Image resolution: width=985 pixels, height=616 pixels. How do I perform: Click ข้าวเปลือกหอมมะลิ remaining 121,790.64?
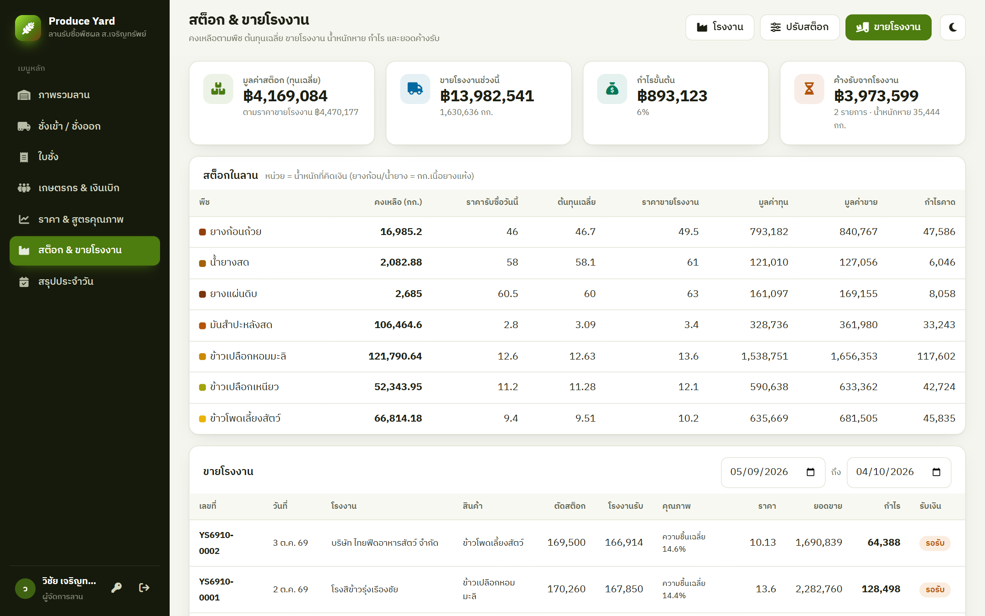coord(395,356)
